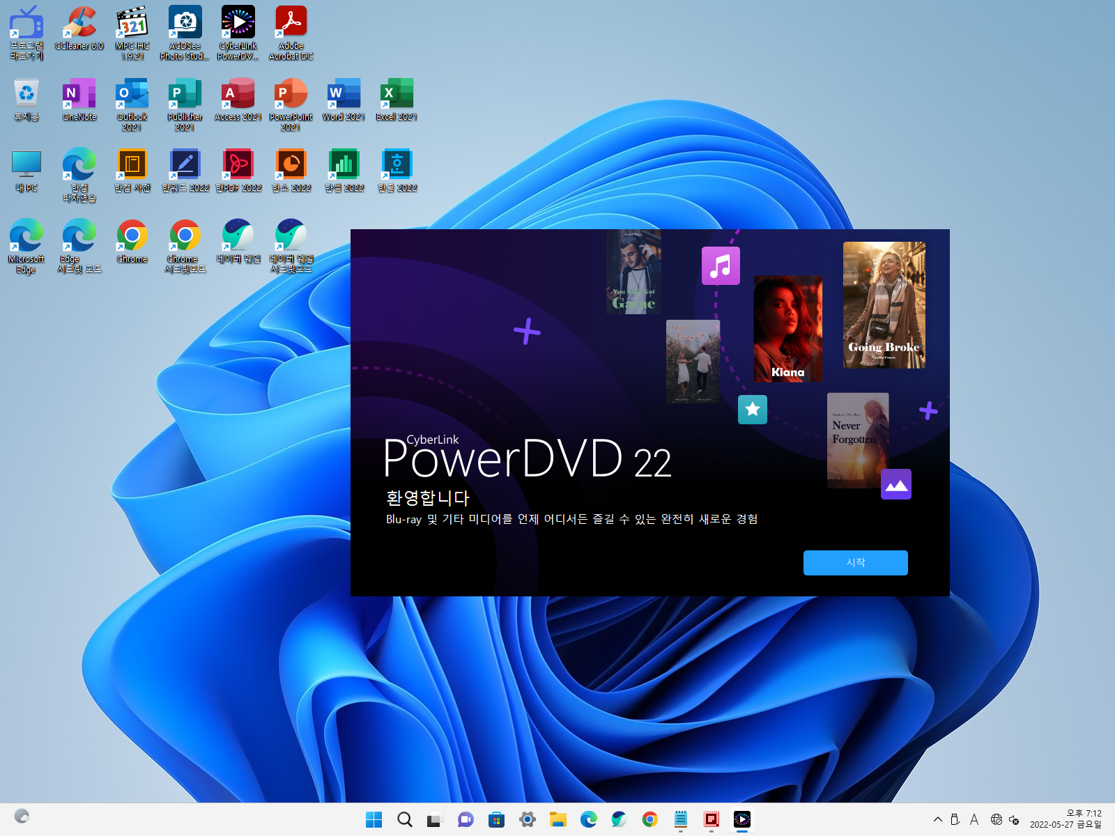1115x836 pixels.
Task: Open 한컴 사전 shortcut
Action: coord(132,171)
